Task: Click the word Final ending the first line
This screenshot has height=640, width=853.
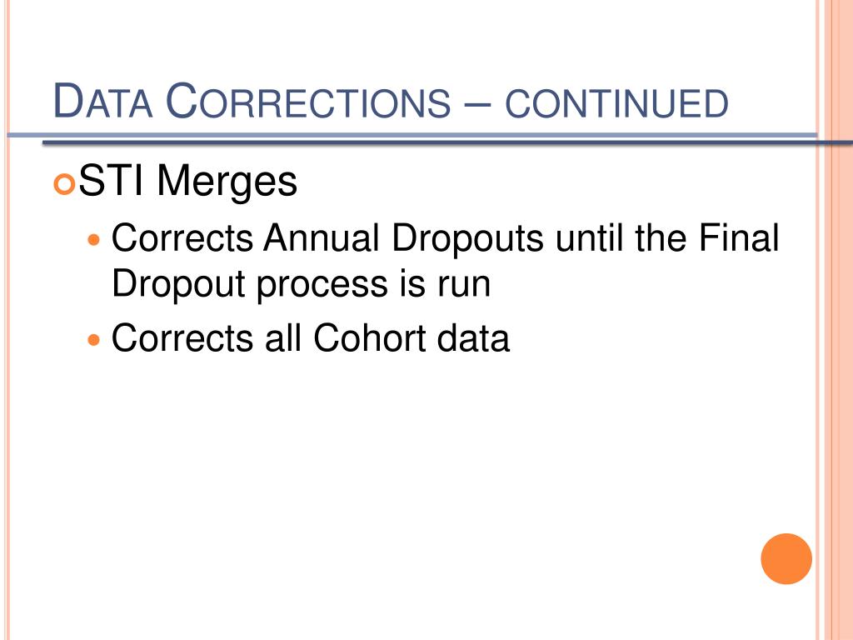Action: (739, 237)
